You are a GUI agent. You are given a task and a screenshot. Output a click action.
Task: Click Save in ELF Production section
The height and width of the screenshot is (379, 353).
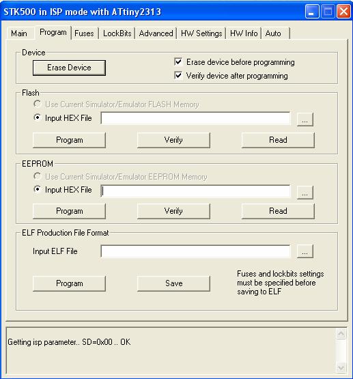173,283
